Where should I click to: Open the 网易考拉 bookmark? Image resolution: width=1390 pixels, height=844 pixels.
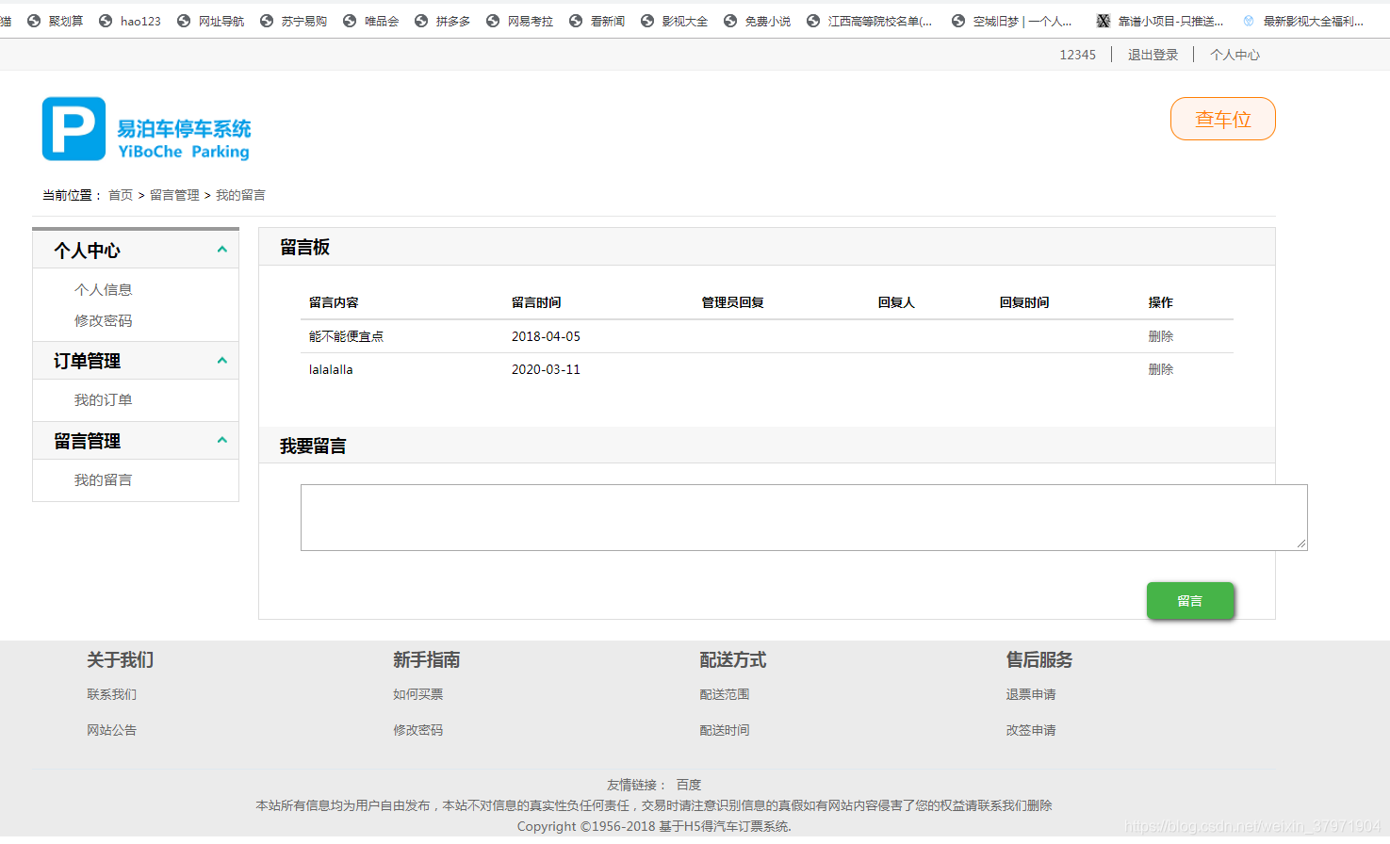point(520,21)
